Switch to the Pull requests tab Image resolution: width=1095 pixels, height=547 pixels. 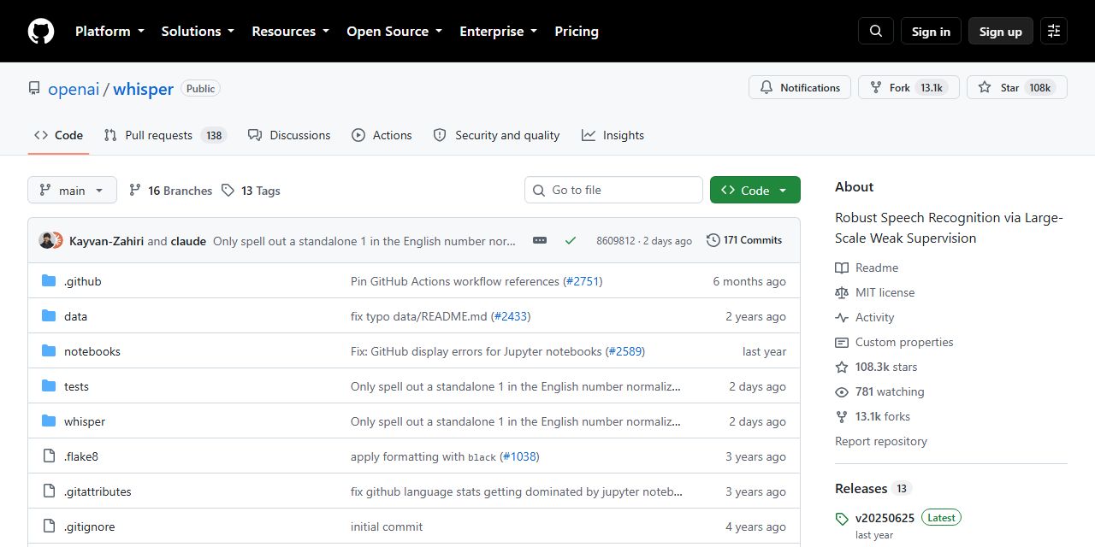pos(165,135)
